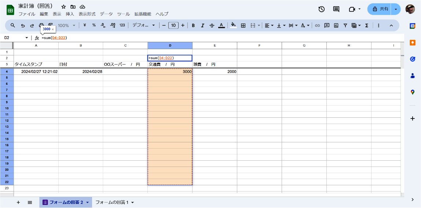Open text wrapping dropdown
The width and height of the screenshot is (421, 208).
pos(293,26)
